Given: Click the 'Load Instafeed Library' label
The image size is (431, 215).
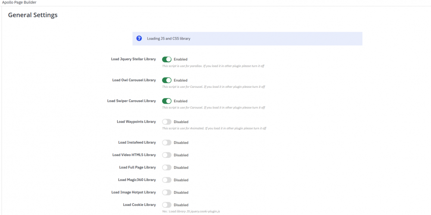Looking at the screenshot, I should [137, 142].
